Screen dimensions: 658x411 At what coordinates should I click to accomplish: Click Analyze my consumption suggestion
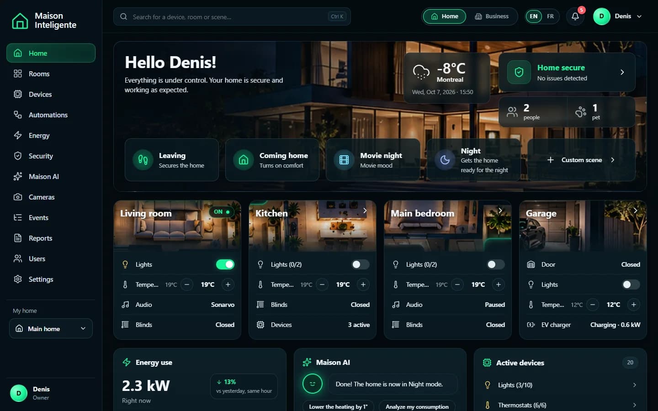pos(417,406)
